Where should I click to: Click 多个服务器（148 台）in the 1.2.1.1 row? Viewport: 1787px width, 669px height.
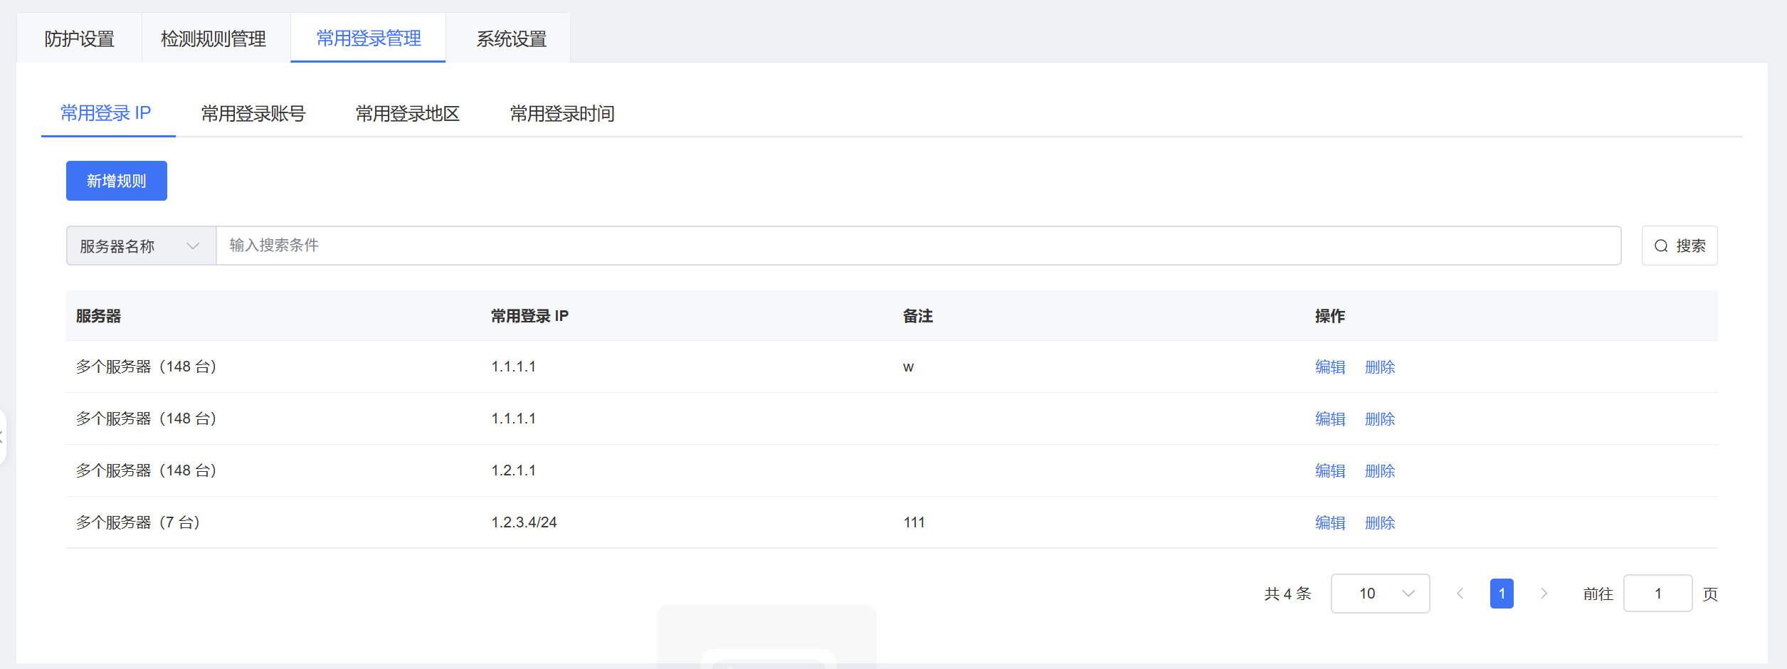pyautogui.click(x=146, y=470)
